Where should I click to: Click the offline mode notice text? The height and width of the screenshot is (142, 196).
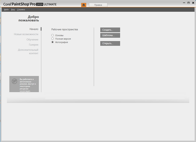pyautogui.click(x=28, y=85)
